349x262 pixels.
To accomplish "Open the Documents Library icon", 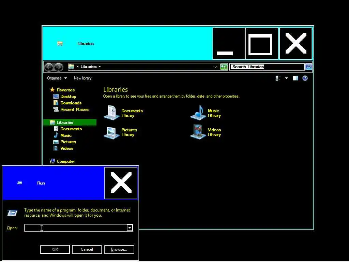I will [111, 113].
